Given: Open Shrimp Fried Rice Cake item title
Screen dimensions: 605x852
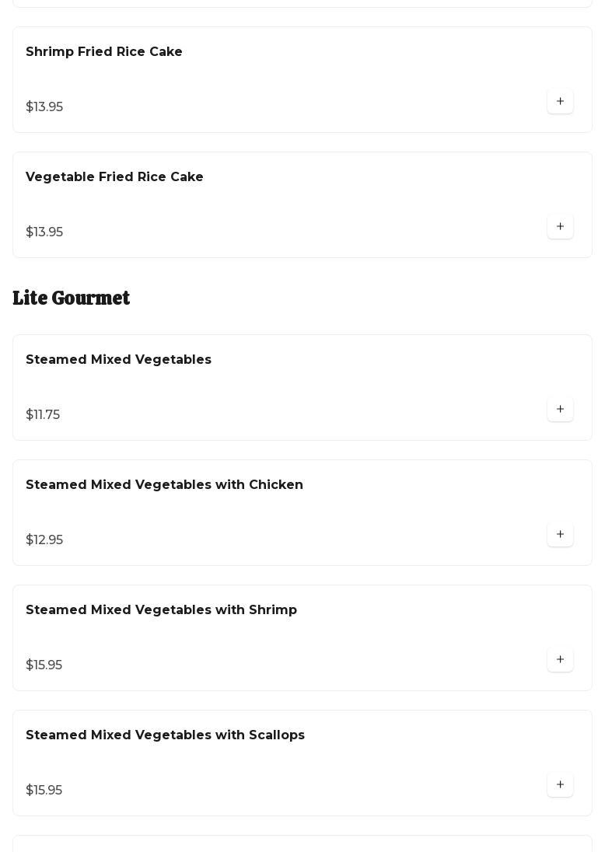Looking at the screenshot, I should [x=104, y=52].
